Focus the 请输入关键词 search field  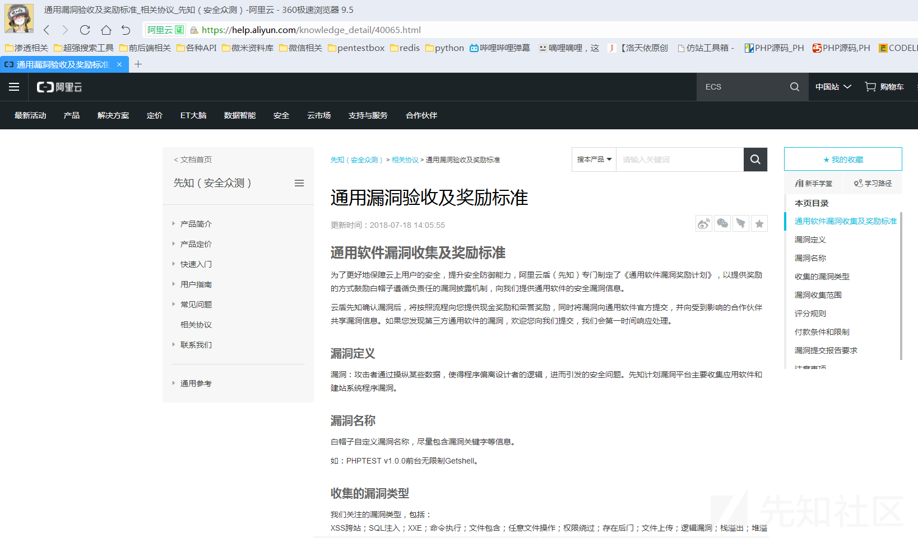coord(680,160)
